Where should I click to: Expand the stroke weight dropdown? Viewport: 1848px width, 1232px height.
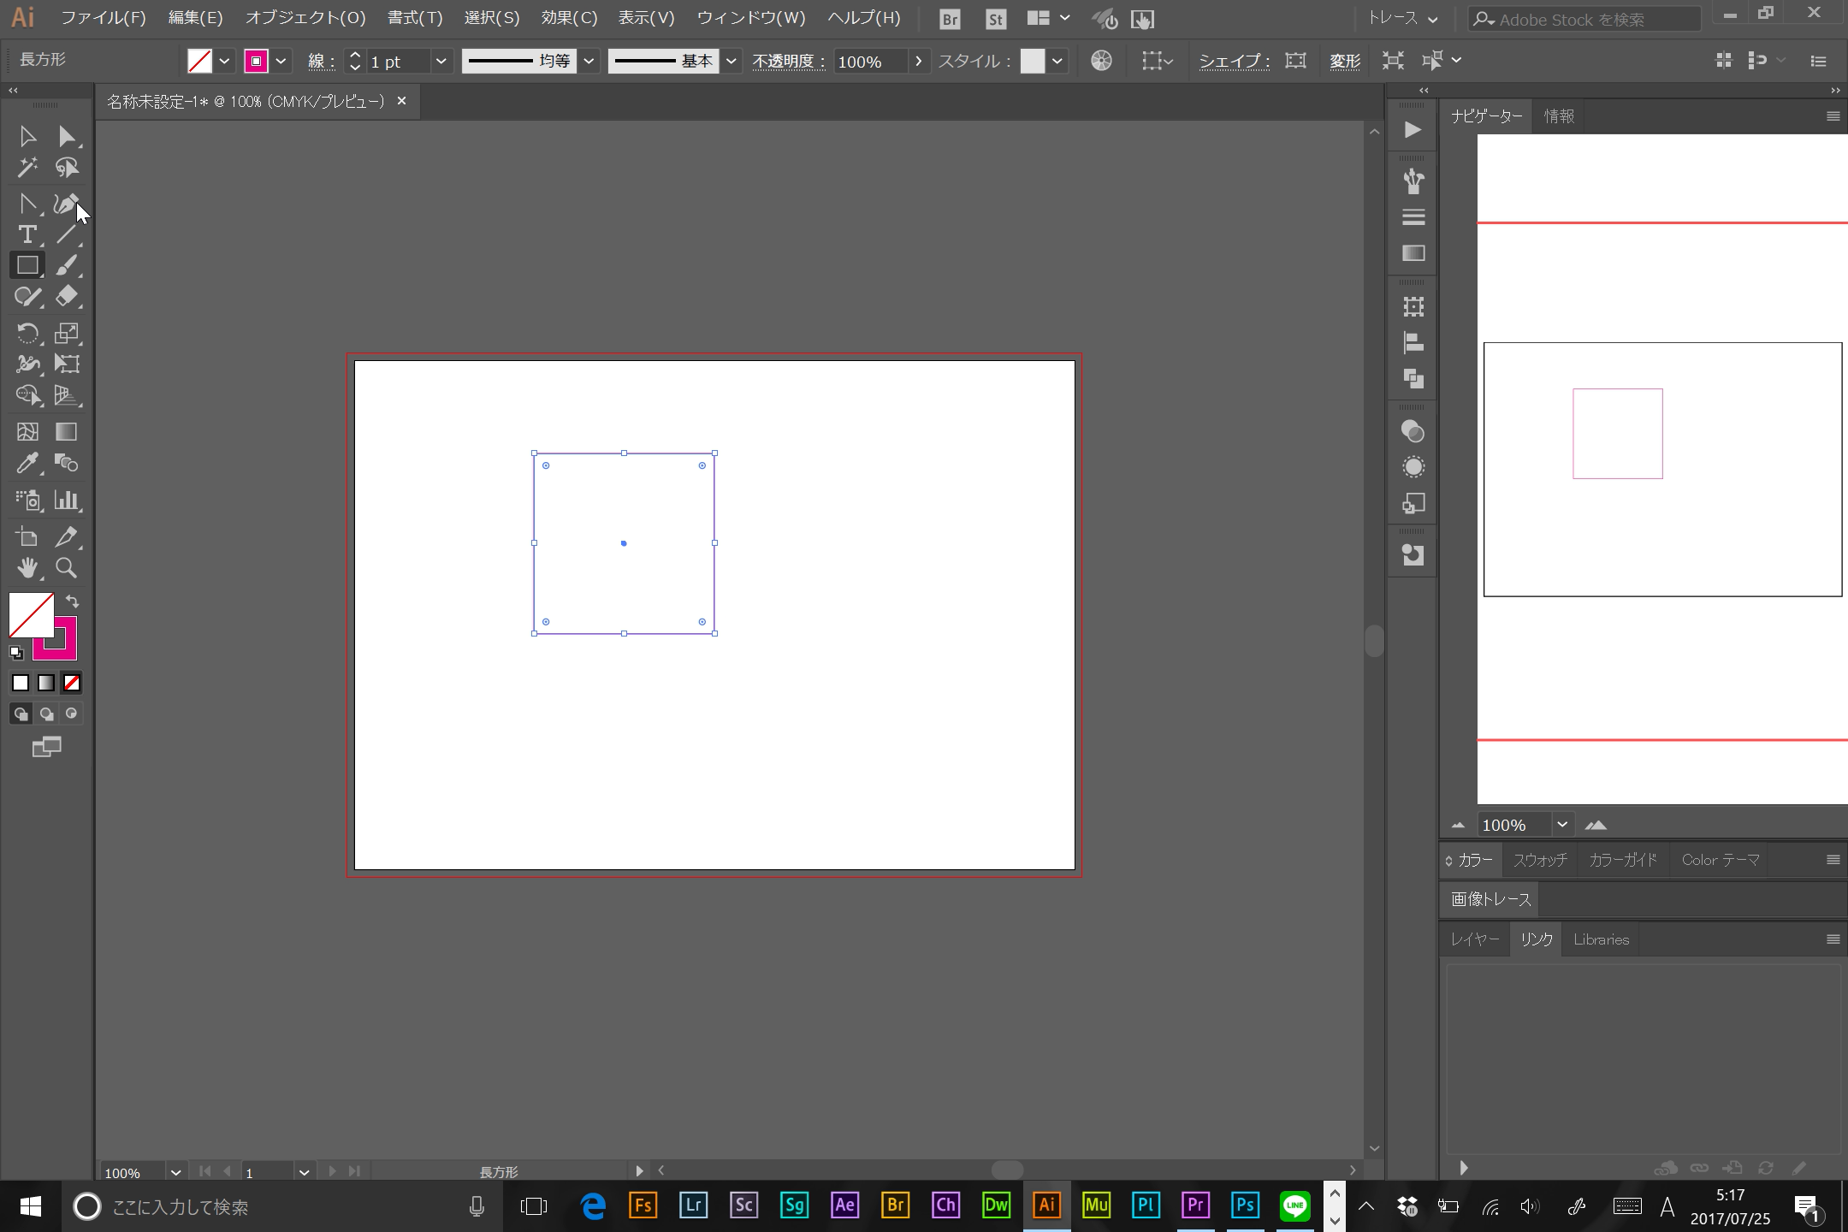(x=441, y=61)
